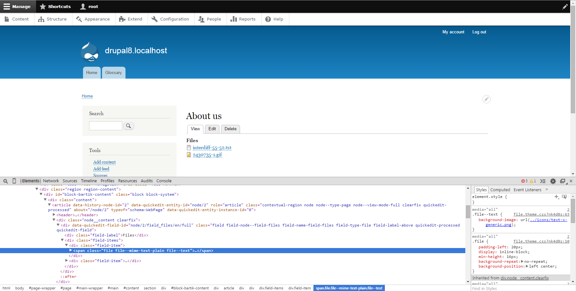Toggle the device emulation icon in DevTools
The width and height of the screenshot is (576, 291).
(x=14, y=181)
